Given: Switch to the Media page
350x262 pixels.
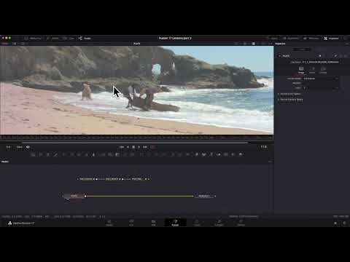Looking at the screenshot, I should point(109,223).
